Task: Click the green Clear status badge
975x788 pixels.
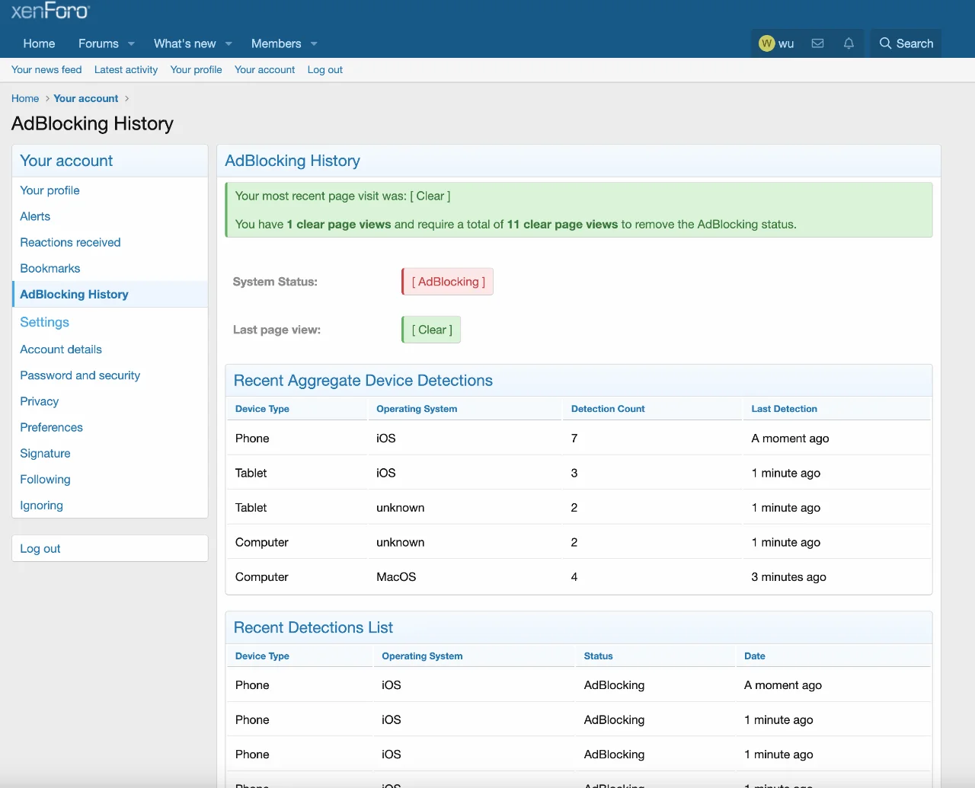Action: point(432,330)
